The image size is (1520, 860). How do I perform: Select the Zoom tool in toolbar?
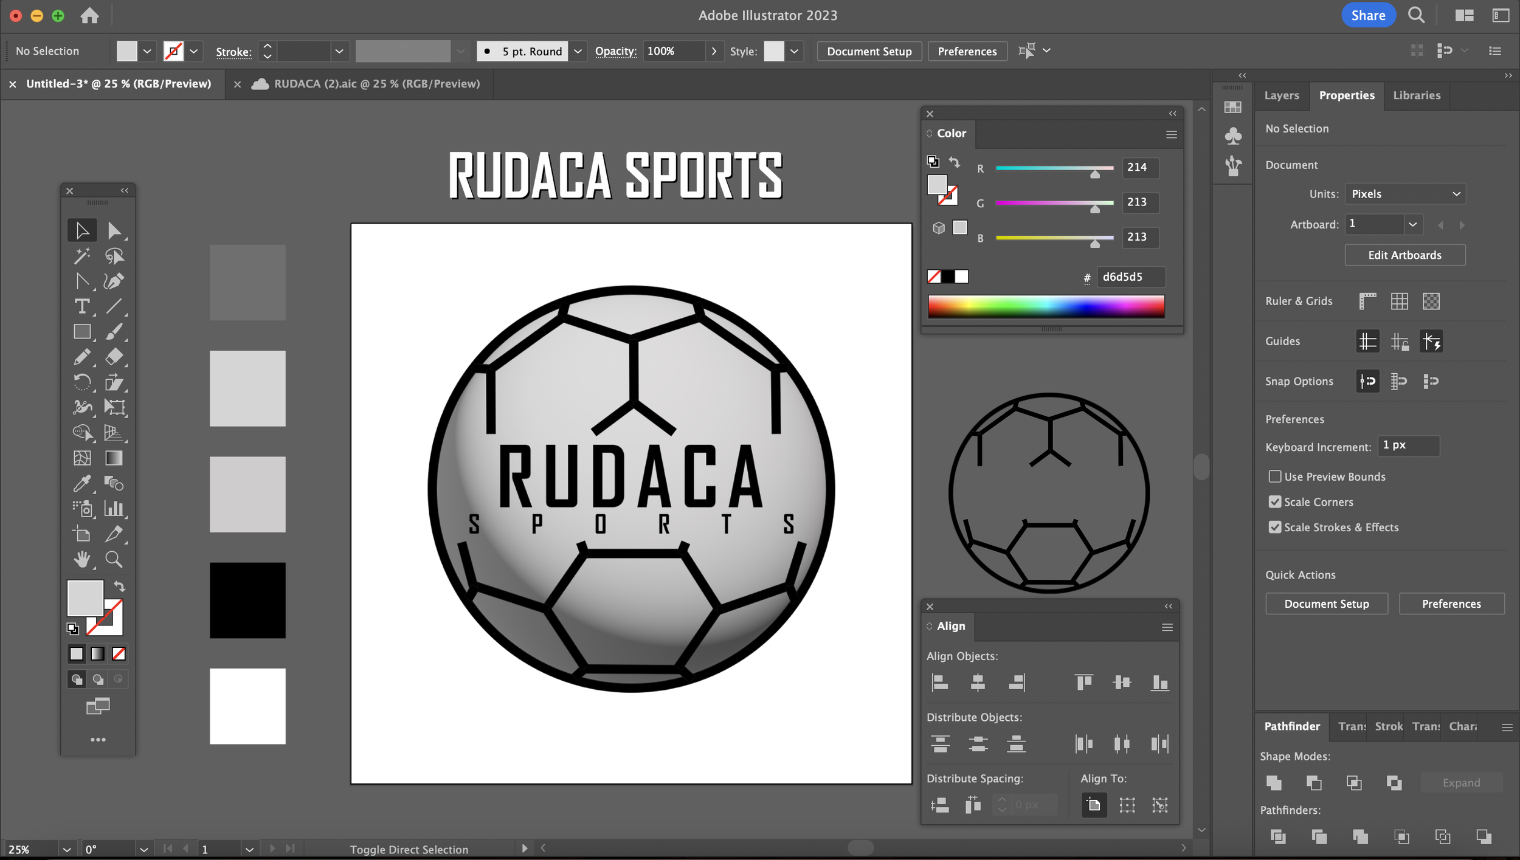[x=114, y=559]
